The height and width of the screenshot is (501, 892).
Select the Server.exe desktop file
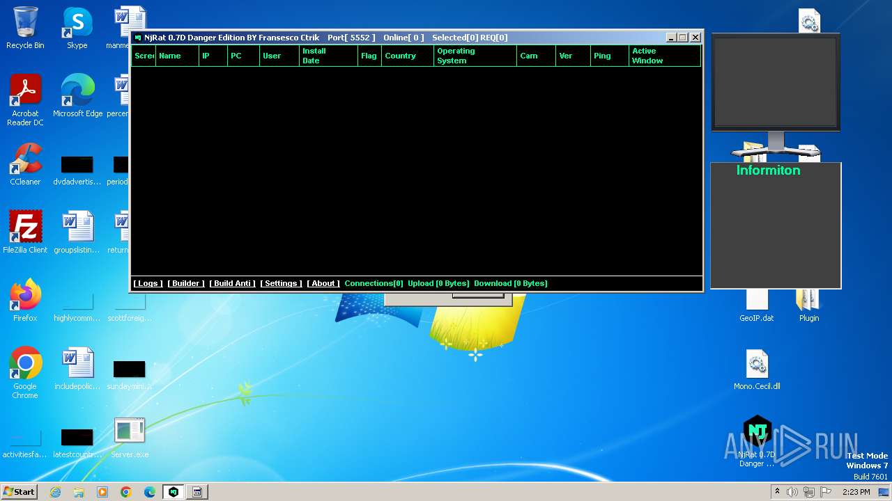click(x=130, y=437)
